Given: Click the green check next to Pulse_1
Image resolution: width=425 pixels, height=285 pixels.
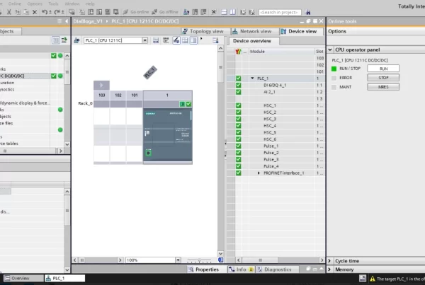Looking at the screenshot, I should pyautogui.click(x=239, y=146).
